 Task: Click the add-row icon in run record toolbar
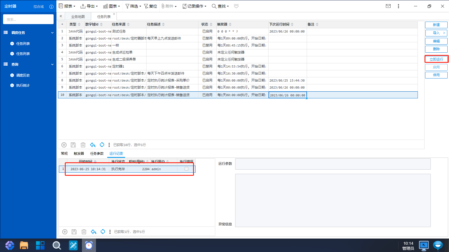tap(65, 232)
